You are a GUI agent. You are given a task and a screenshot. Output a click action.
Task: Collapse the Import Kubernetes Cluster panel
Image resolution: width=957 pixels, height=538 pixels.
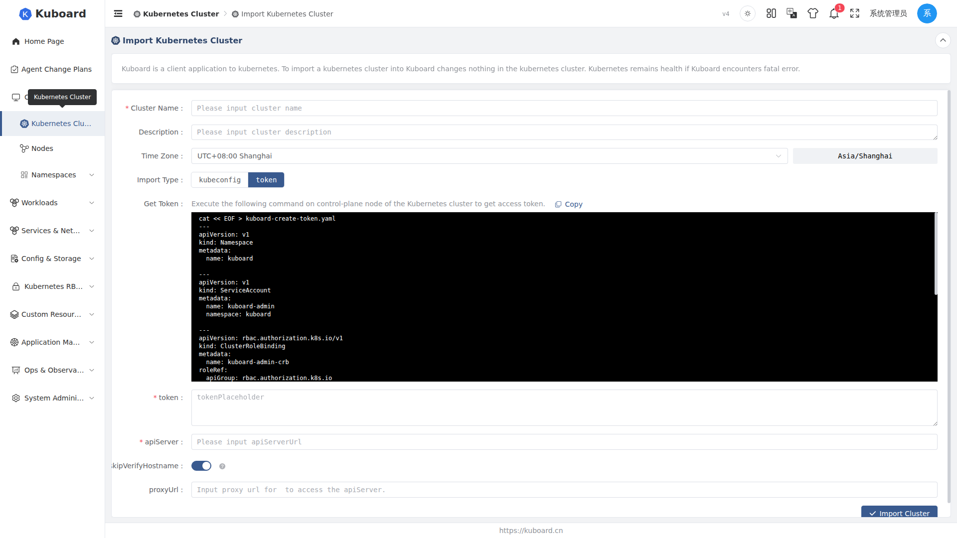(943, 40)
